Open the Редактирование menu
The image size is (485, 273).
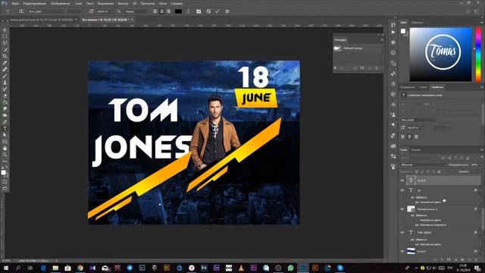pos(35,3)
